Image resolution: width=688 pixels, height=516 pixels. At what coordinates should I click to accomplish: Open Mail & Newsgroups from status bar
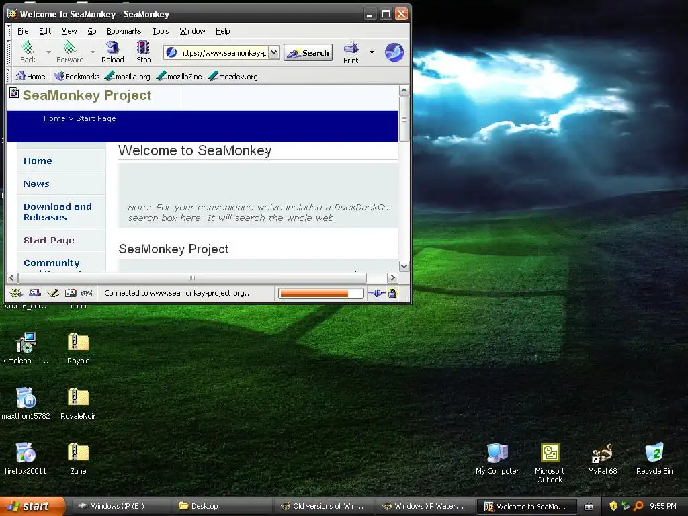point(35,293)
